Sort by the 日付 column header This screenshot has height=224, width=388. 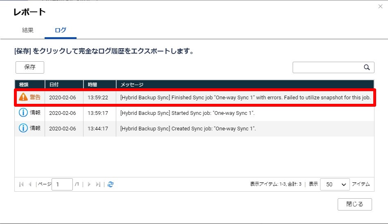[x=64, y=85]
